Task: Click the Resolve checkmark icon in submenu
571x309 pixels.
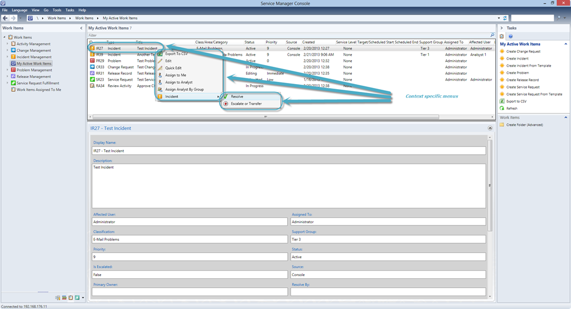Action: tap(226, 96)
